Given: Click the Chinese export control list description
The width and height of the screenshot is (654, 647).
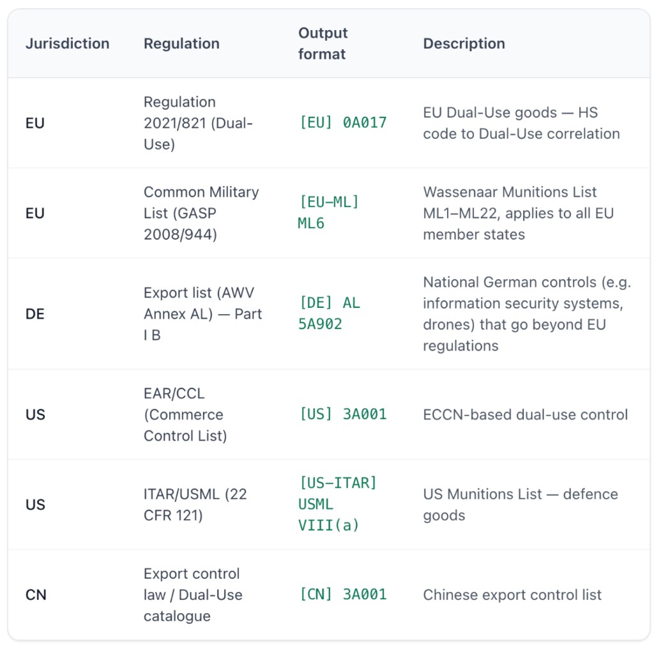Looking at the screenshot, I should tap(512, 595).
